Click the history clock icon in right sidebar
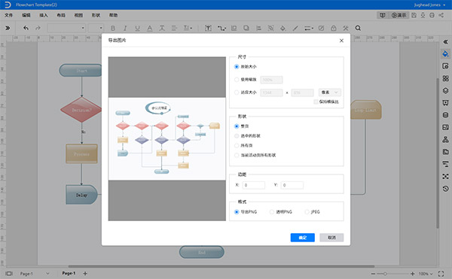Image resolution: width=452 pixels, height=279 pixels. [x=445, y=189]
